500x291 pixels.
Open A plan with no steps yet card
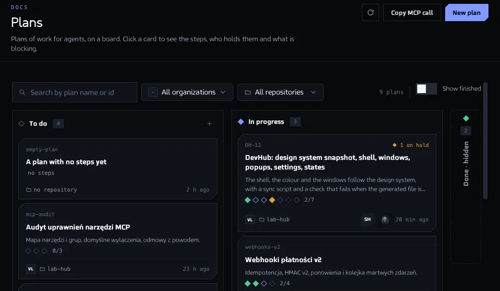118,169
